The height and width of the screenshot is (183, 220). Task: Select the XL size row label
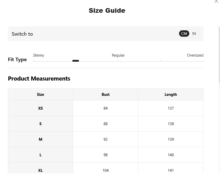[x=40, y=170]
